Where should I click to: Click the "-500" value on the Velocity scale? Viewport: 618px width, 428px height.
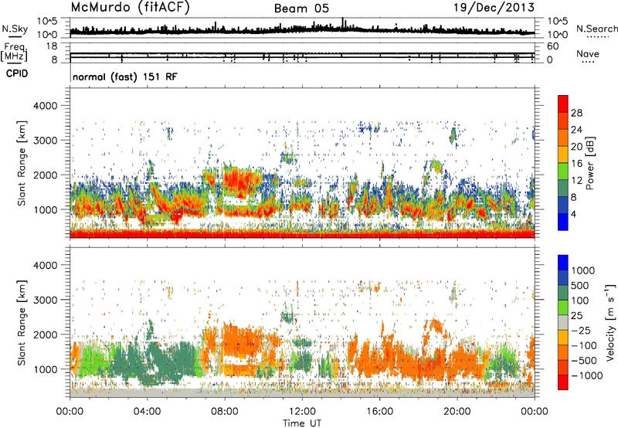point(583,360)
